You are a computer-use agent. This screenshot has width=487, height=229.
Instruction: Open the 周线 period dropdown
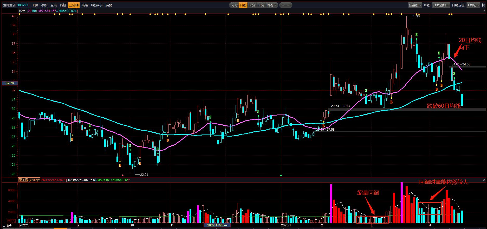(271, 5)
